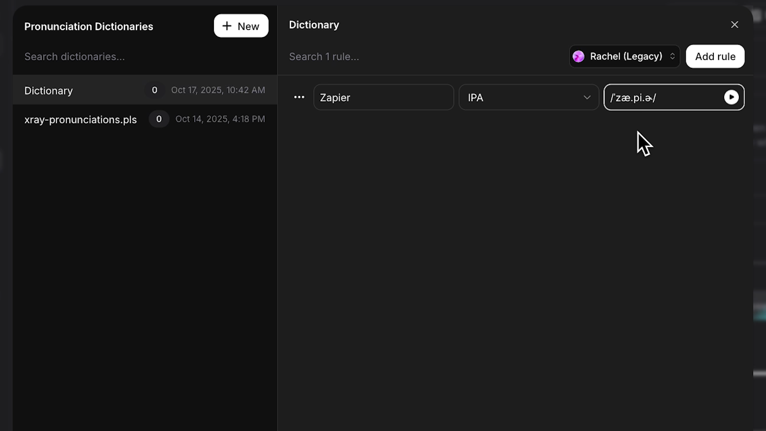Click the zero rule-count badge on Dictionary
The height and width of the screenshot is (431, 766).
coord(154,90)
